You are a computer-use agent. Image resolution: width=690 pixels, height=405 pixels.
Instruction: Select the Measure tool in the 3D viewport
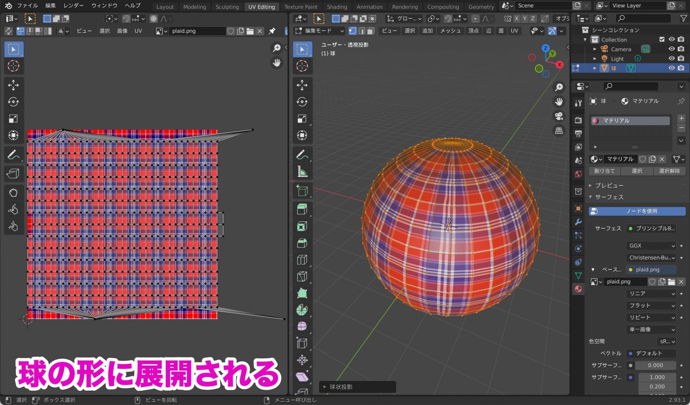(302, 171)
